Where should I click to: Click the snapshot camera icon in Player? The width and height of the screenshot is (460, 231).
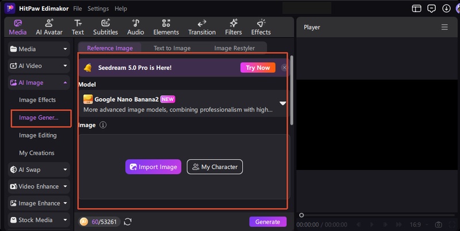[438, 225]
